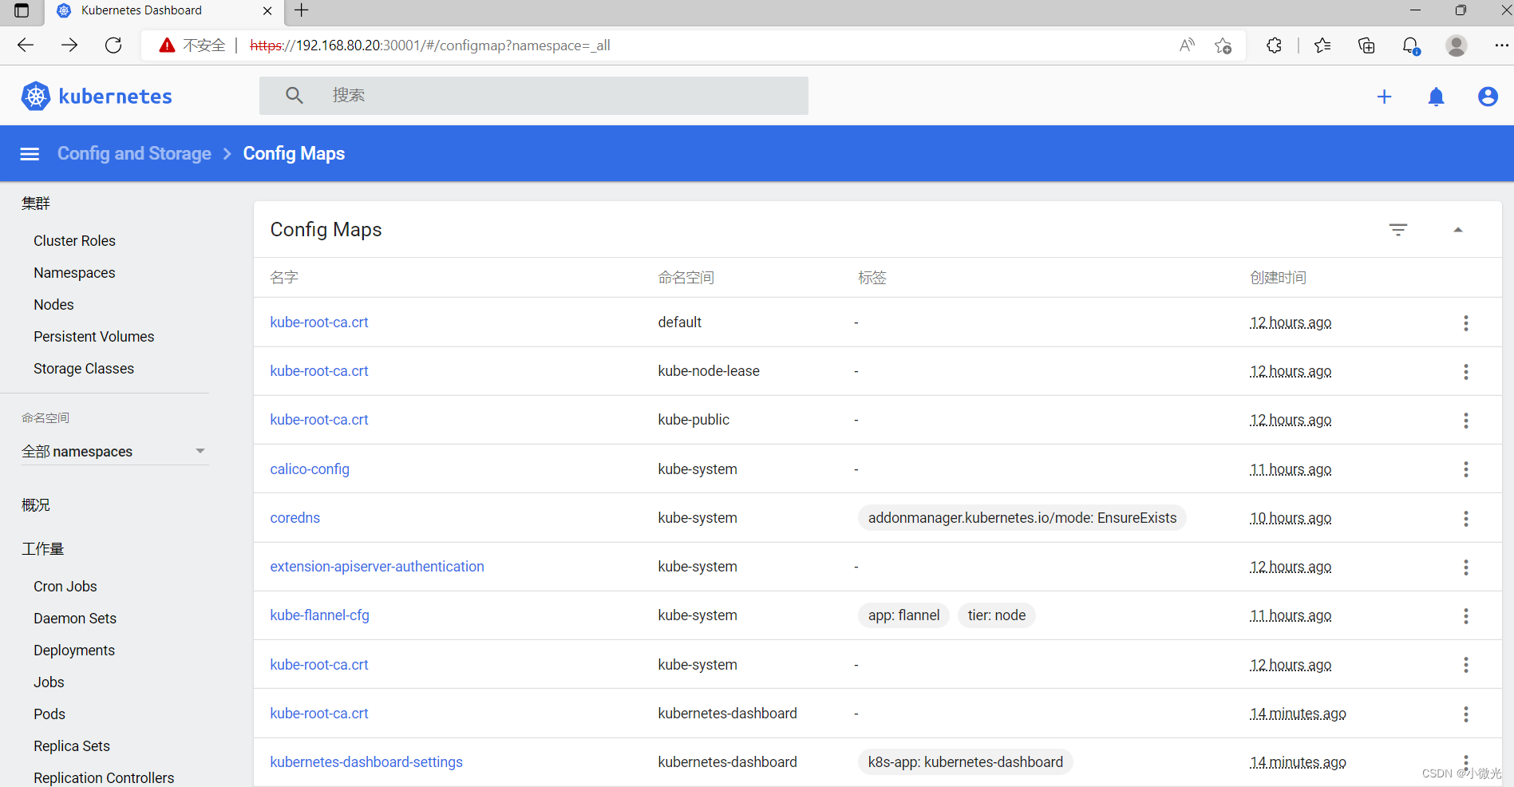
Task: Click the browser profile avatar
Action: pos(1457,45)
